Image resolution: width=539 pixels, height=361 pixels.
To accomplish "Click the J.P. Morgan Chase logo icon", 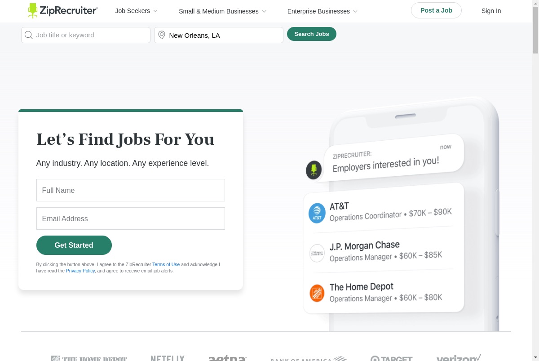I will click(317, 253).
